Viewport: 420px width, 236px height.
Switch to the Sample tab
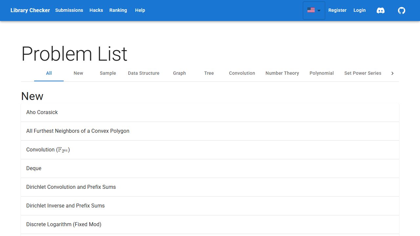tap(108, 73)
